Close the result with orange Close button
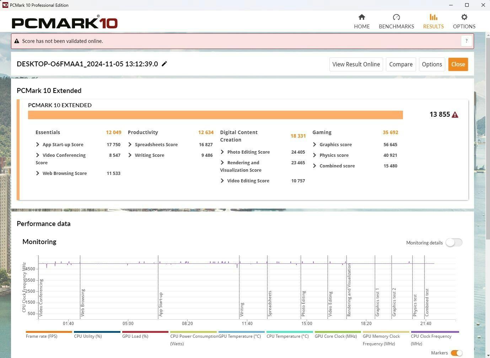 458,64
